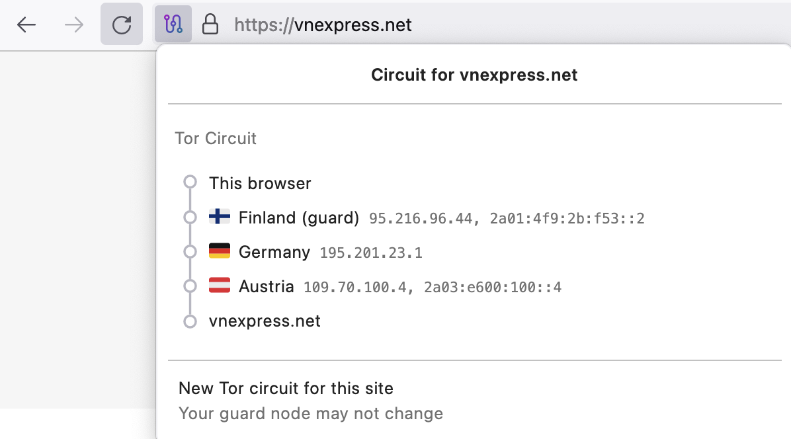The width and height of the screenshot is (791, 439).
Task: Click New Tor circuit for this site
Action: [286, 388]
